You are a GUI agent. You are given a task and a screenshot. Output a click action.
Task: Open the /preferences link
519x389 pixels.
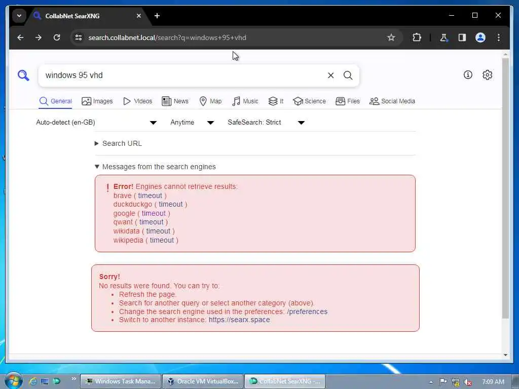point(307,312)
